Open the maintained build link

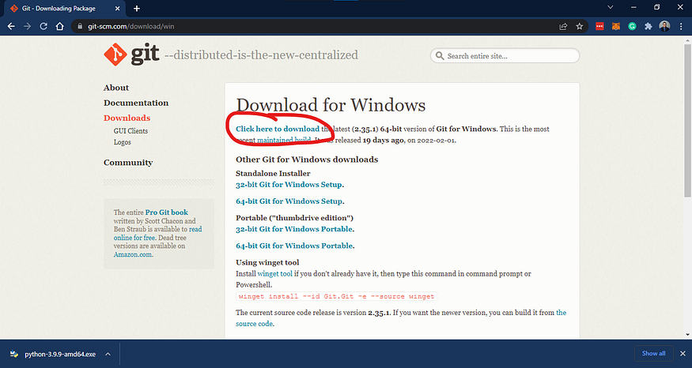284,140
